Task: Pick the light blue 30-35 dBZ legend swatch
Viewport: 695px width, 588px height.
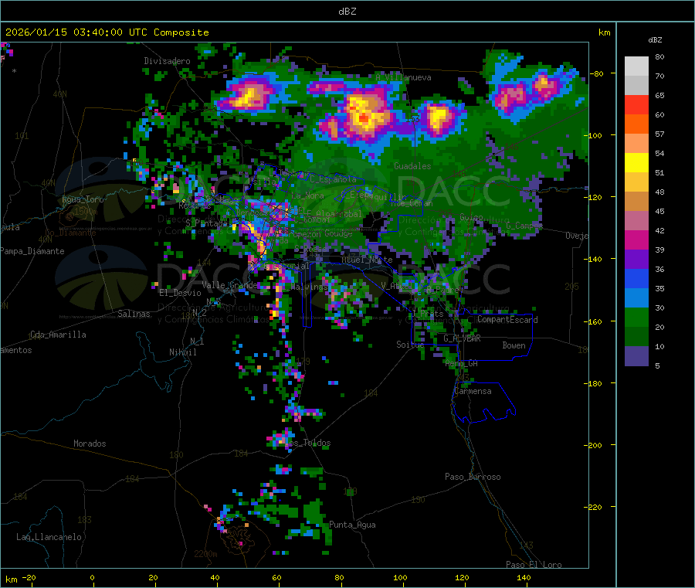Action: pyautogui.click(x=636, y=297)
